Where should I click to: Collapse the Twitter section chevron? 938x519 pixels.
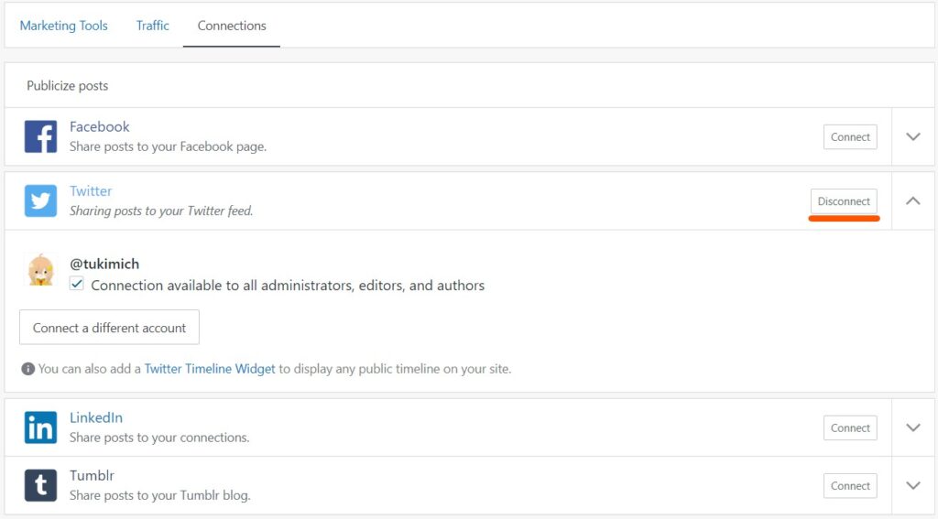click(913, 200)
